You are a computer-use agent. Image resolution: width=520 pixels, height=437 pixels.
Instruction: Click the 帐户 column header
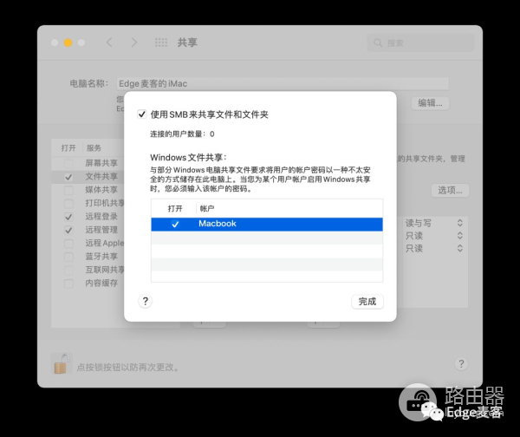[207, 208]
